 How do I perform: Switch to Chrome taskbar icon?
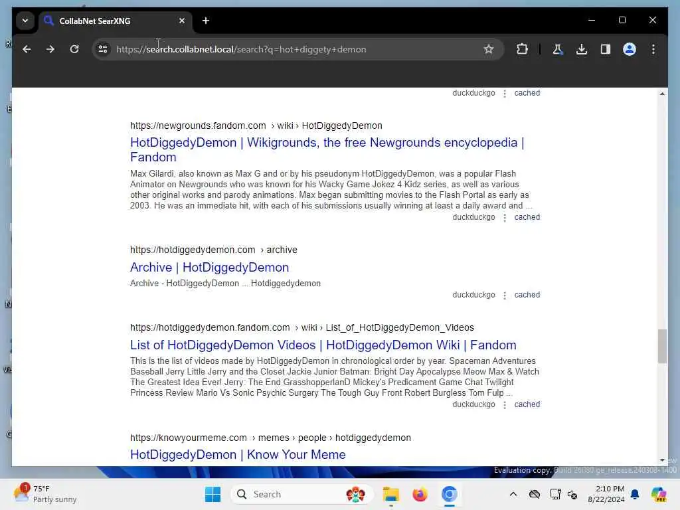(450, 494)
